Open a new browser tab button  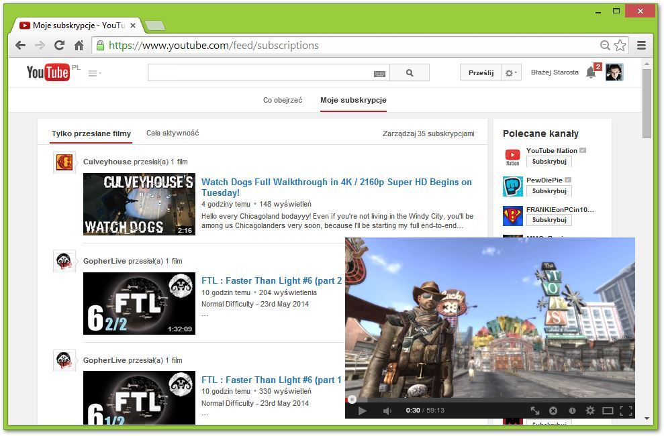coord(155,25)
